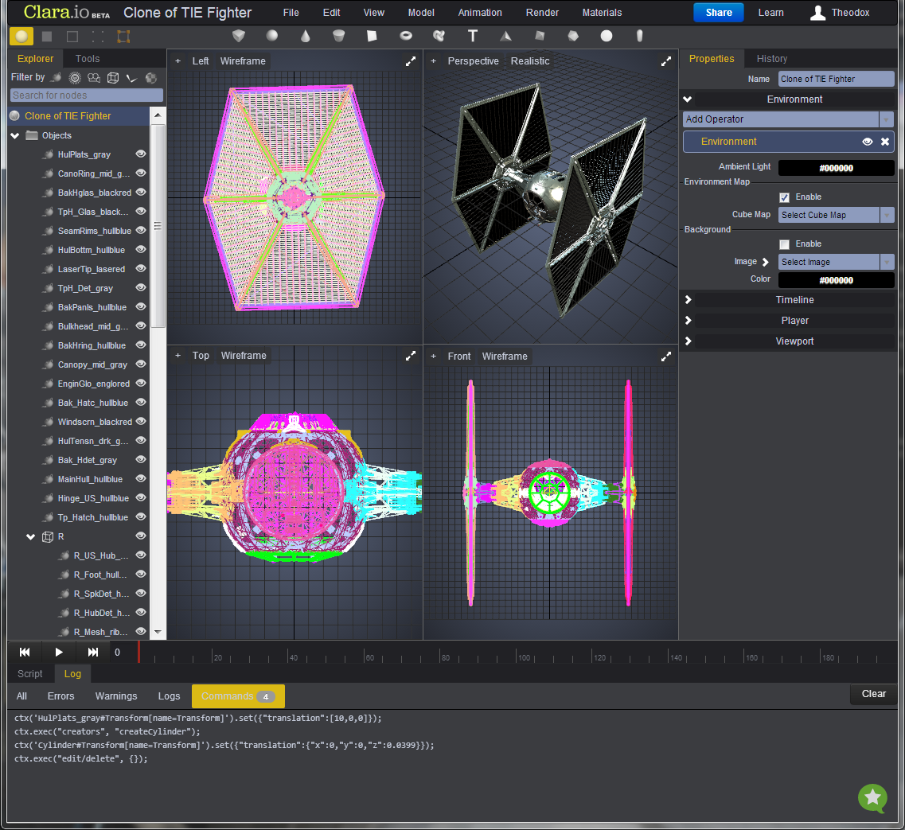
Task: Open the File menu
Action: (291, 13)
